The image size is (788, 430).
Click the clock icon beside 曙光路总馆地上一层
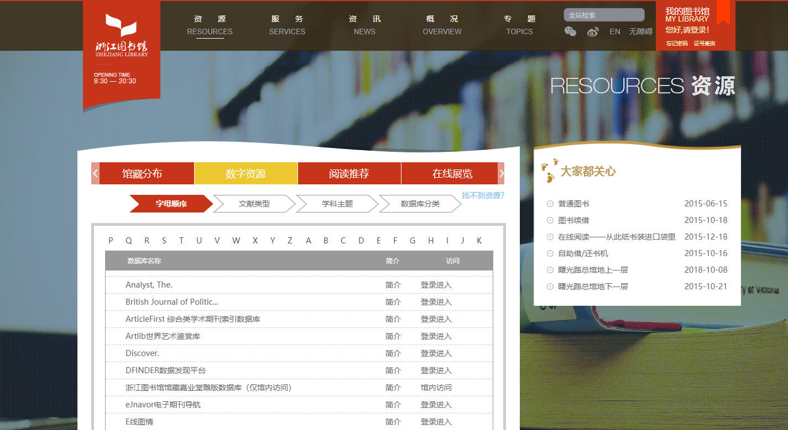pyautogui.click(x=550, y=270)
